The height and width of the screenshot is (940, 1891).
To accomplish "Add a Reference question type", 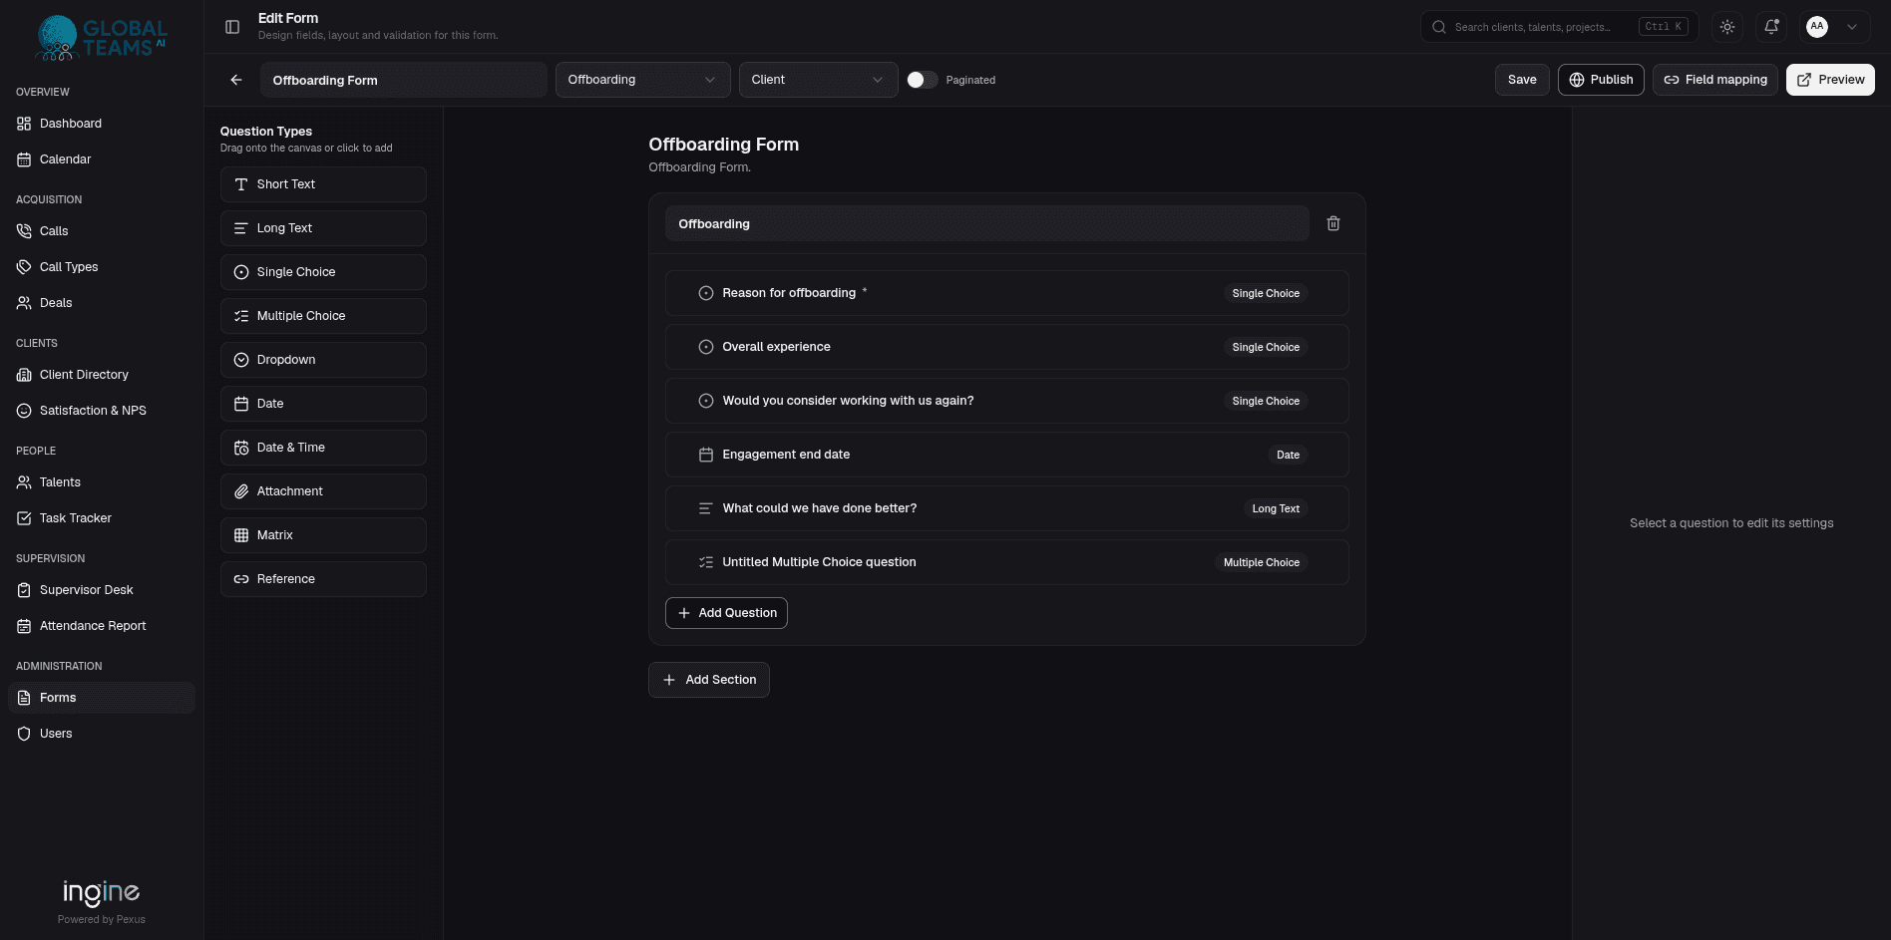I will [323, 579].
